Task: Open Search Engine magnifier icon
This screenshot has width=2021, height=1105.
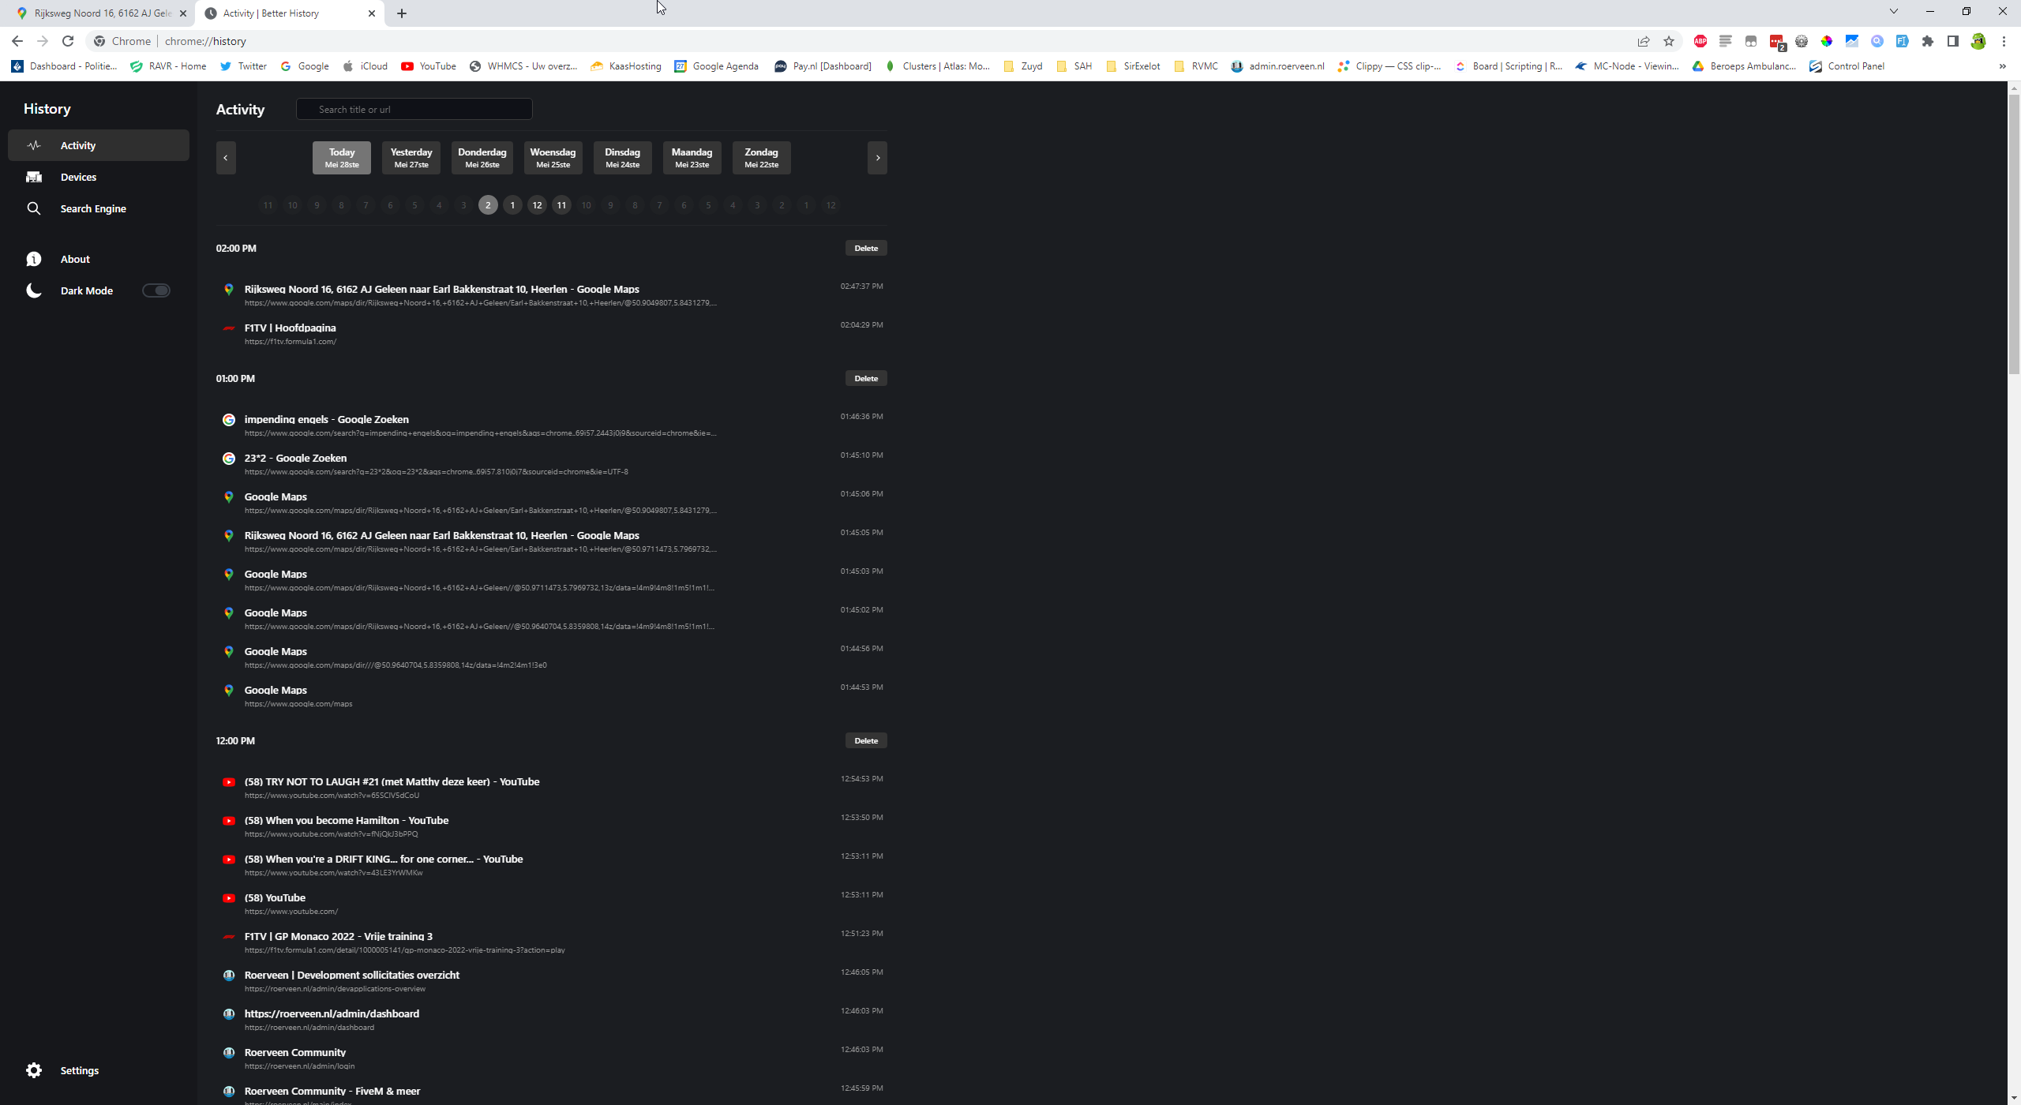Action: (34, 208)
